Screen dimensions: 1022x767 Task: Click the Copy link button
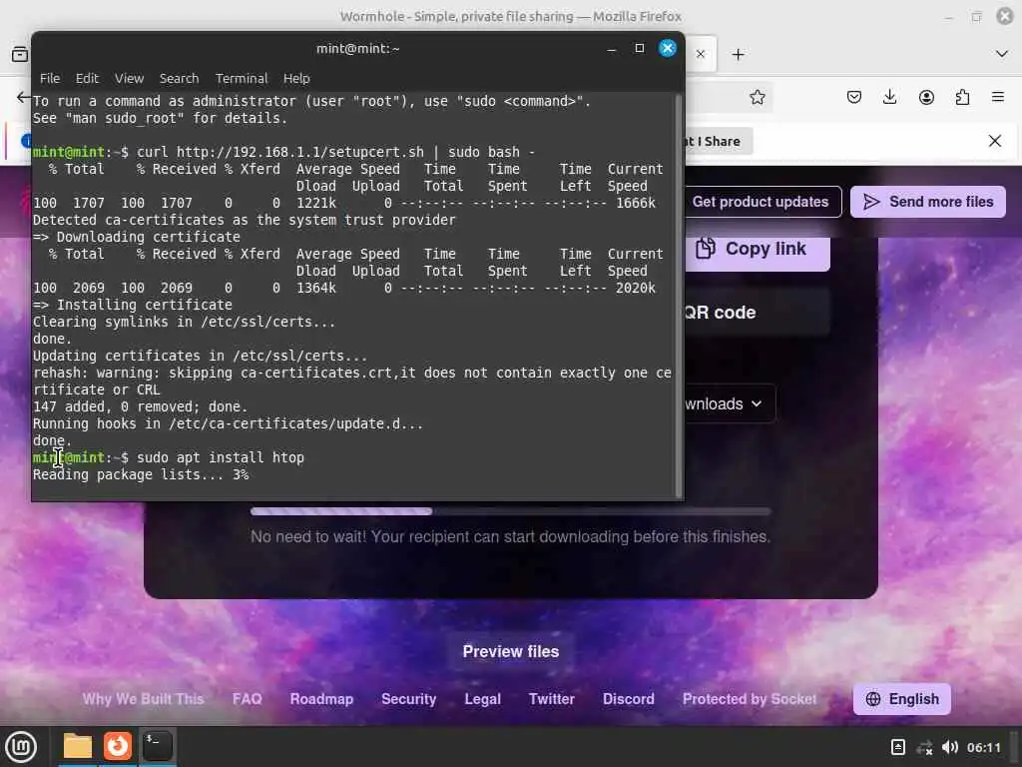coord(758,249)
